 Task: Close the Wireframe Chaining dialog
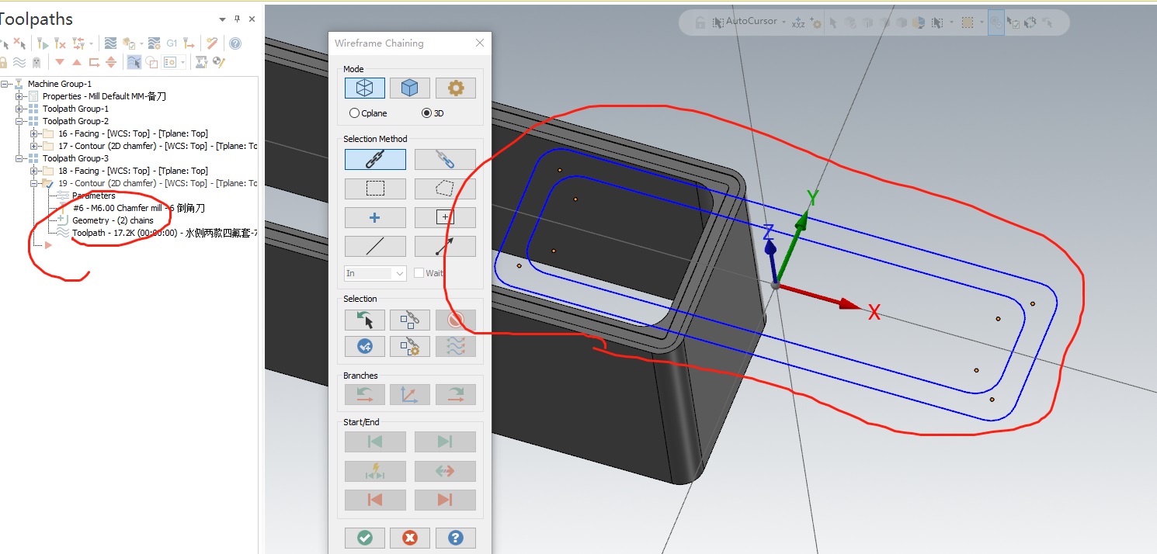click(x=480, y=43)
